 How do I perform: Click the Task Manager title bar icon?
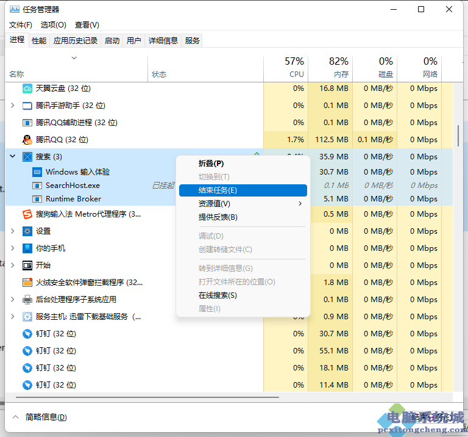(15, 9)
